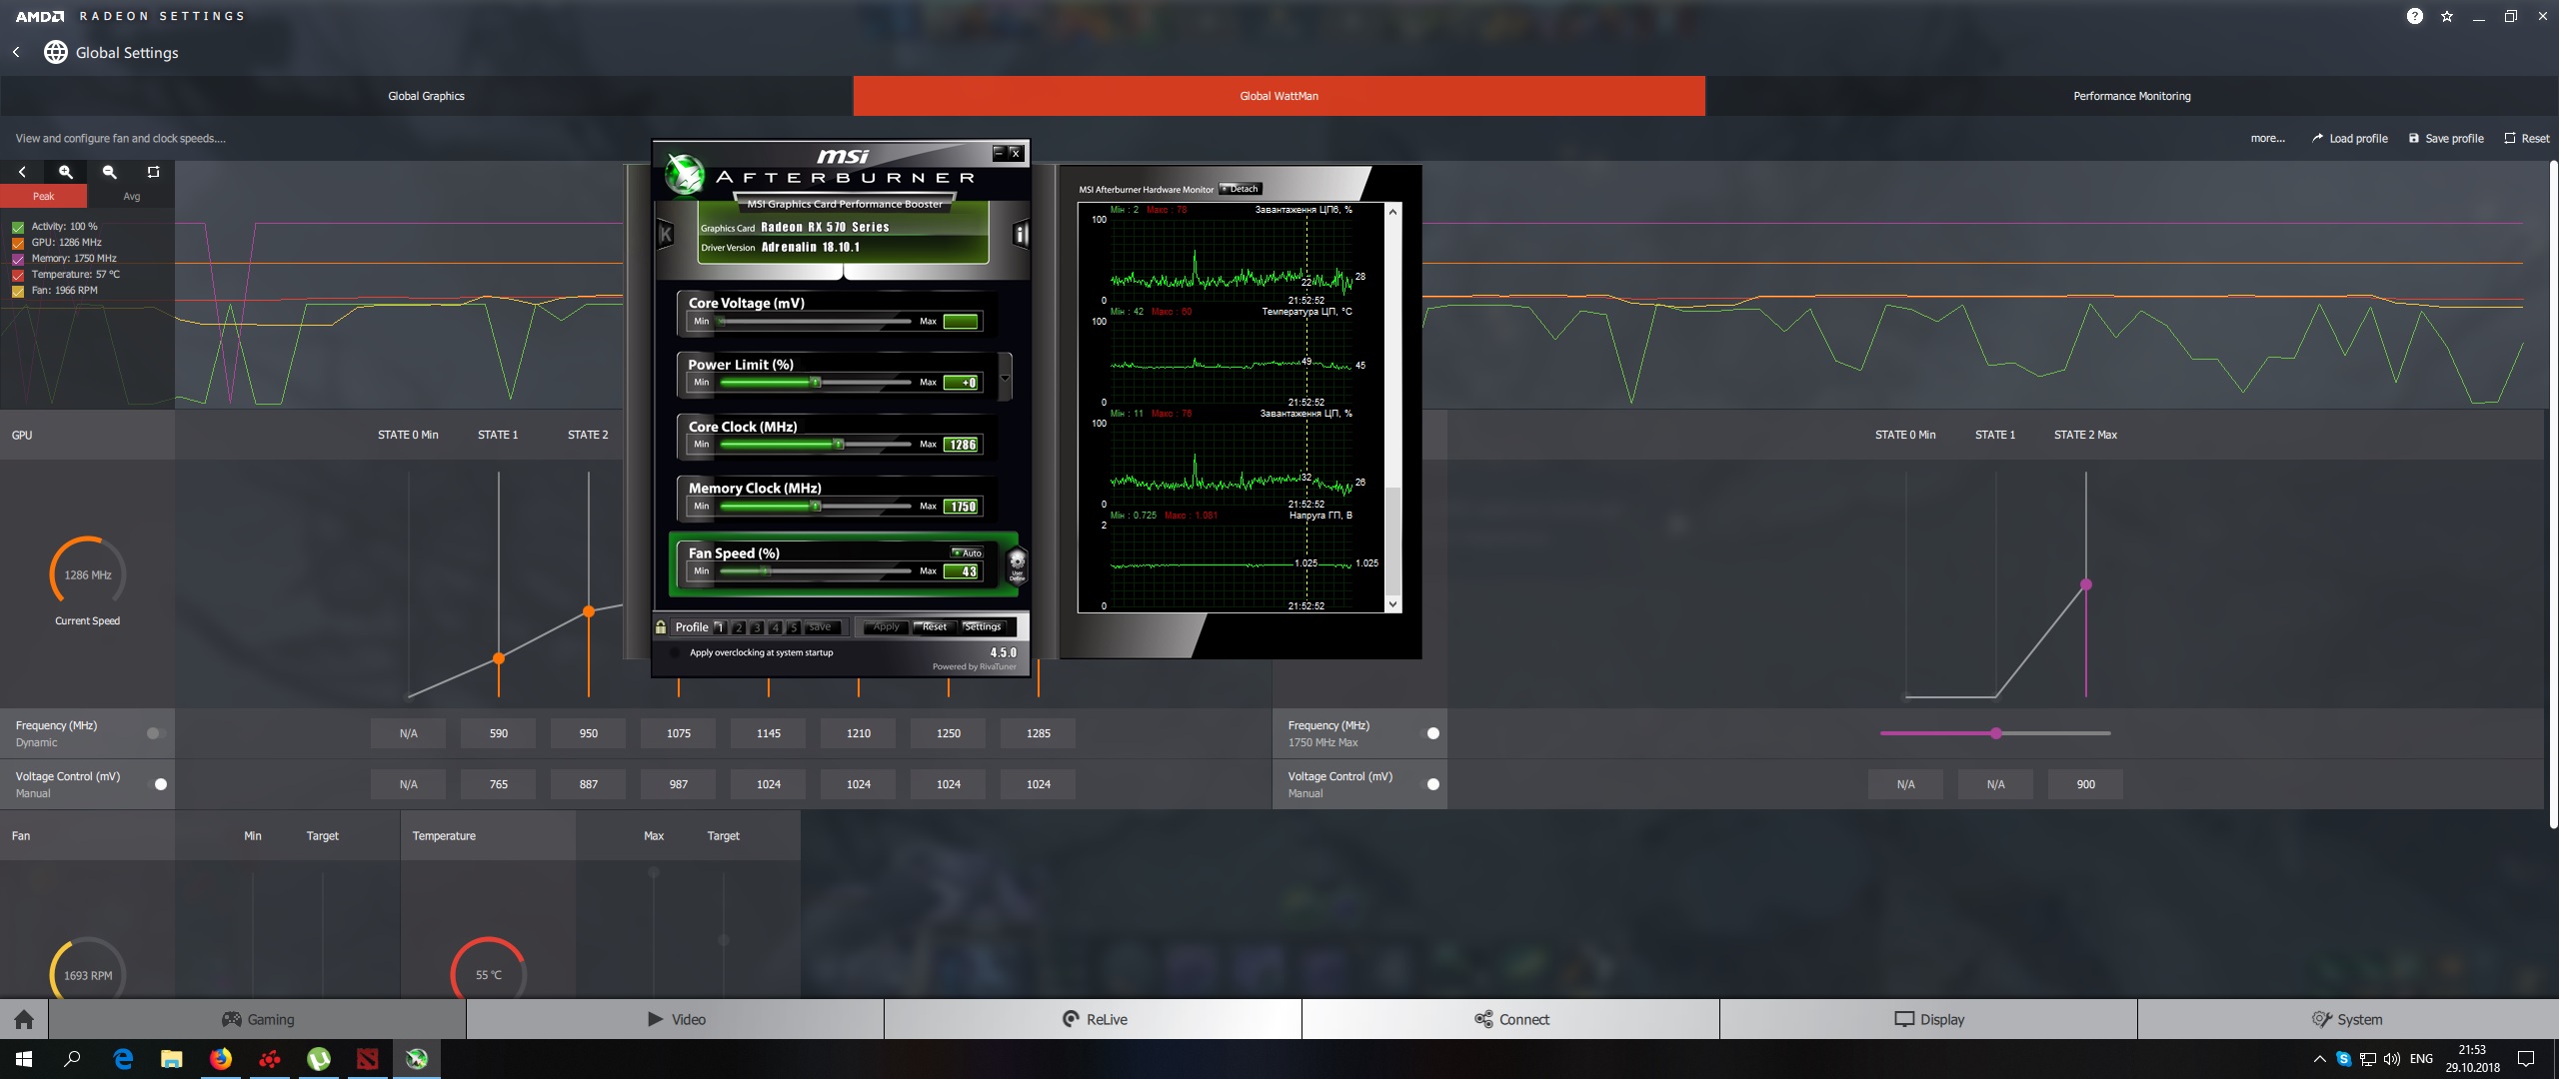Click the Core Clock slider track

(x=815, y=445)
